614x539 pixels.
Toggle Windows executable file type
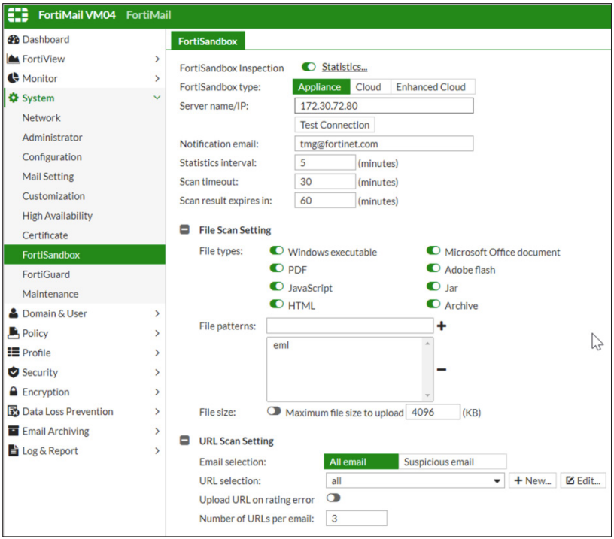coord(276,251)
